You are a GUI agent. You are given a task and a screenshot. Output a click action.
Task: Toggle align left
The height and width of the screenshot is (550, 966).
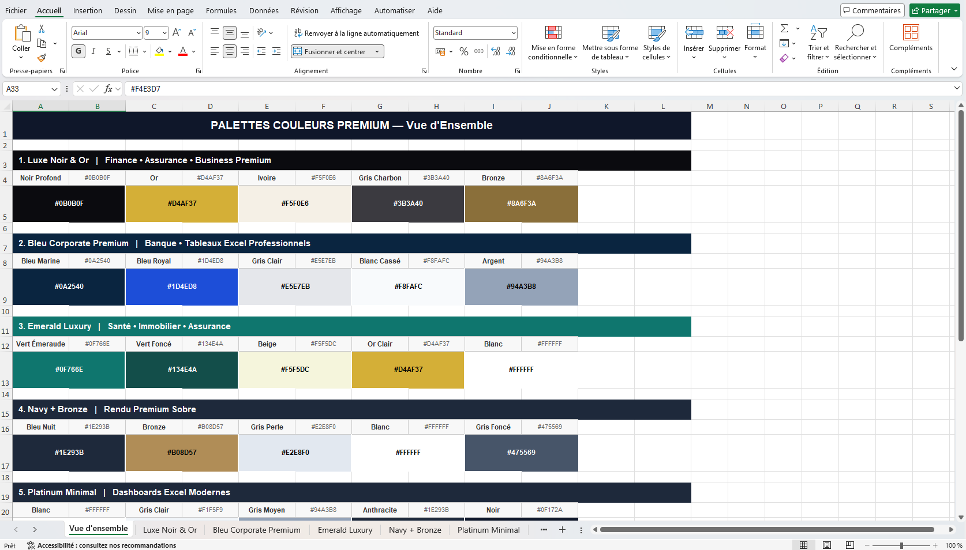tap(214, 51)
